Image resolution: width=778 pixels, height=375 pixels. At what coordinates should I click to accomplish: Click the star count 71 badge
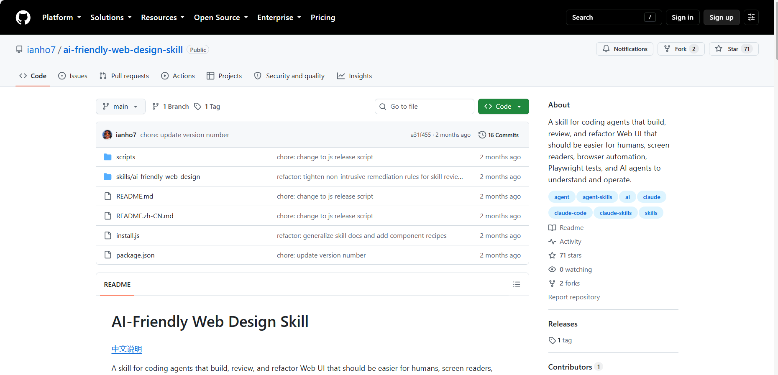pos(747,49)
